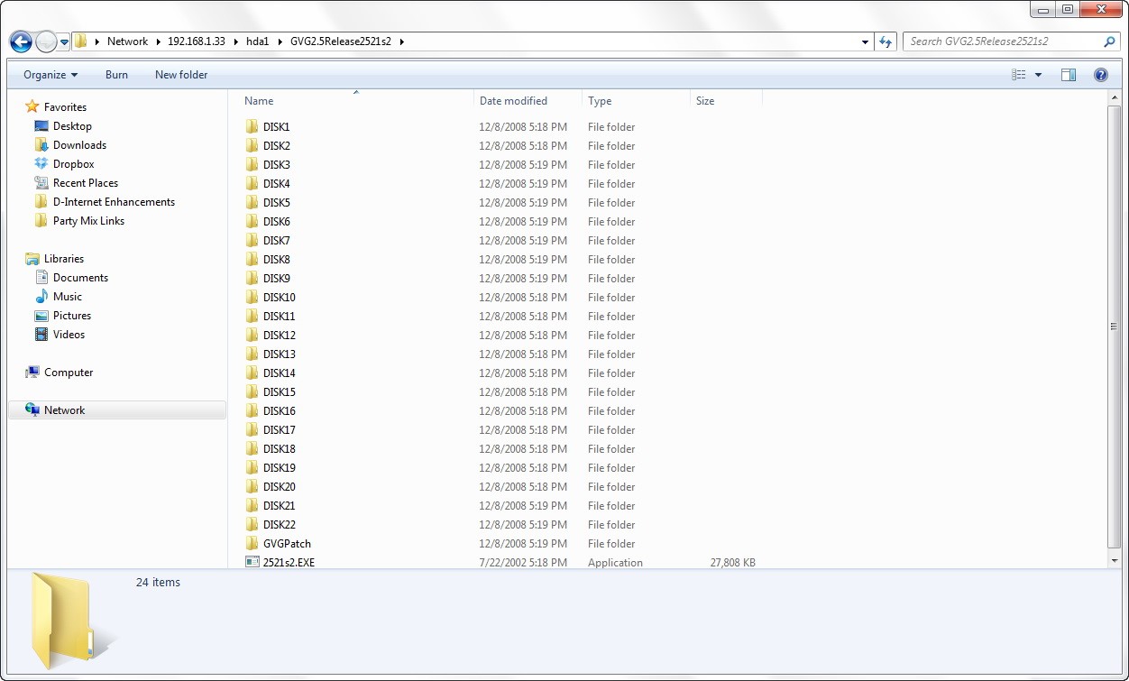The image size is (1129, 681).
Task: Click the Back navigation arrow button
Action: click(21, 41)
